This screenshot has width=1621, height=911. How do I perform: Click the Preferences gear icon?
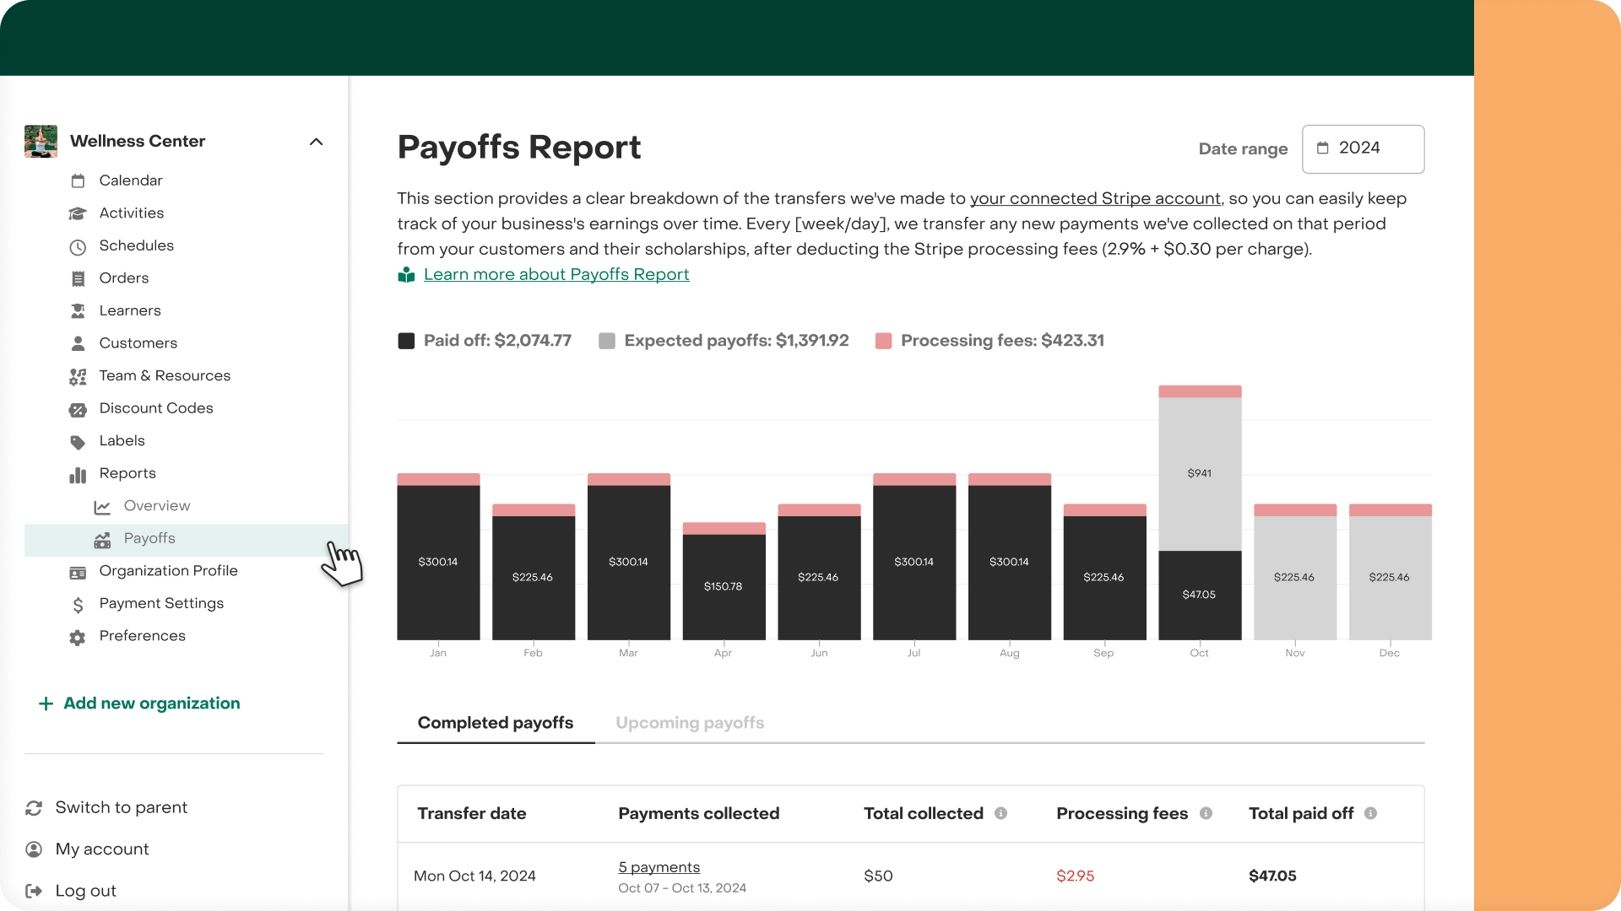pos(78,637)
